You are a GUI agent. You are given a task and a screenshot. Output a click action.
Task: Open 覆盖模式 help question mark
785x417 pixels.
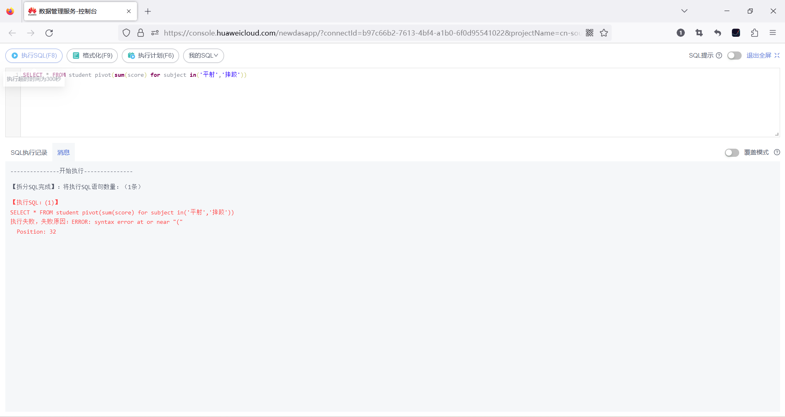click(x=777, y=152)
